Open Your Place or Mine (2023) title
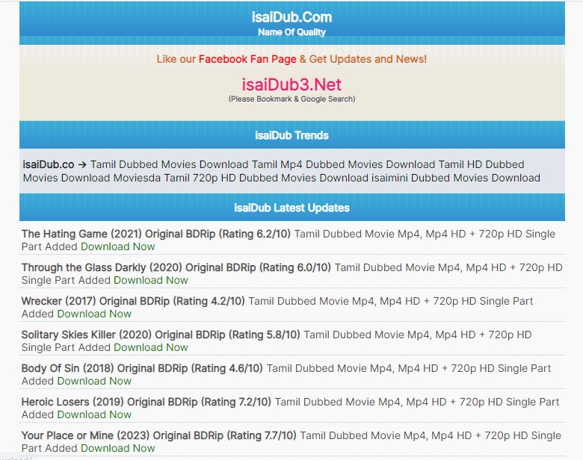 [158, 435]
